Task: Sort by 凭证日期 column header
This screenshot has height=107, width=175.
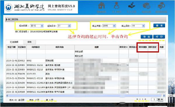Action: tap(12, 47)
